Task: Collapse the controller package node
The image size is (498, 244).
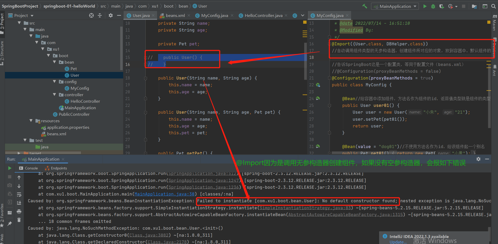Action: point(54,95)
